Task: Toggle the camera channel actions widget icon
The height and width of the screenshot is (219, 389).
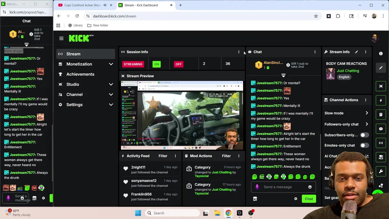Action: click(381, 157)
